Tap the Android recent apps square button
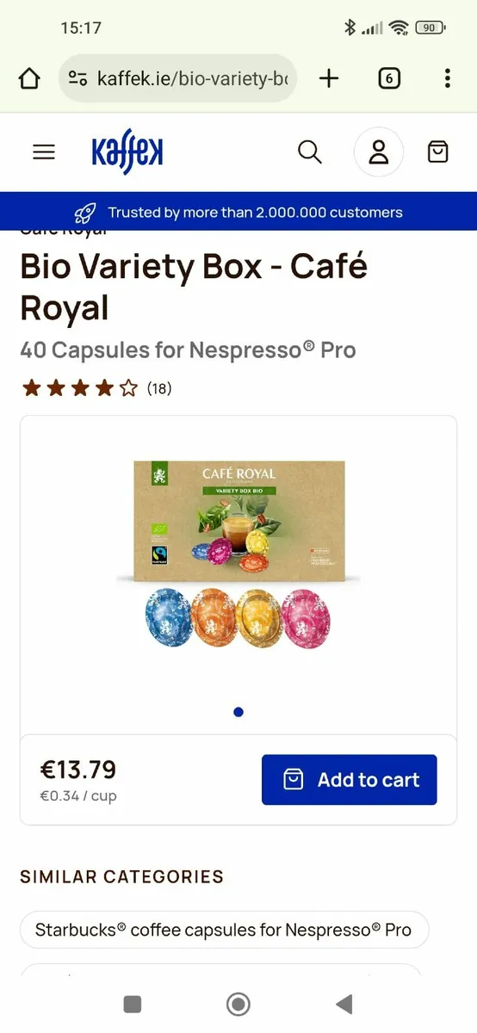This screenshot has height=1033, width=477. coord(132,1004)
